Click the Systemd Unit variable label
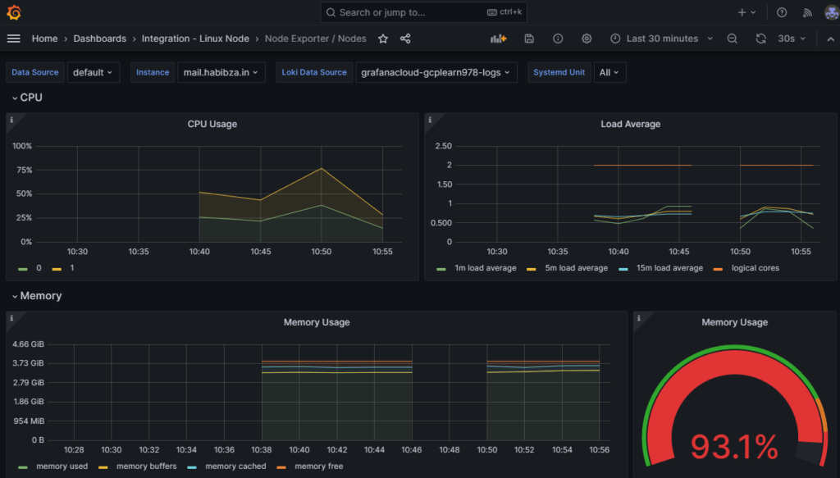Viewport: 840px width, 478px height. 559,72
